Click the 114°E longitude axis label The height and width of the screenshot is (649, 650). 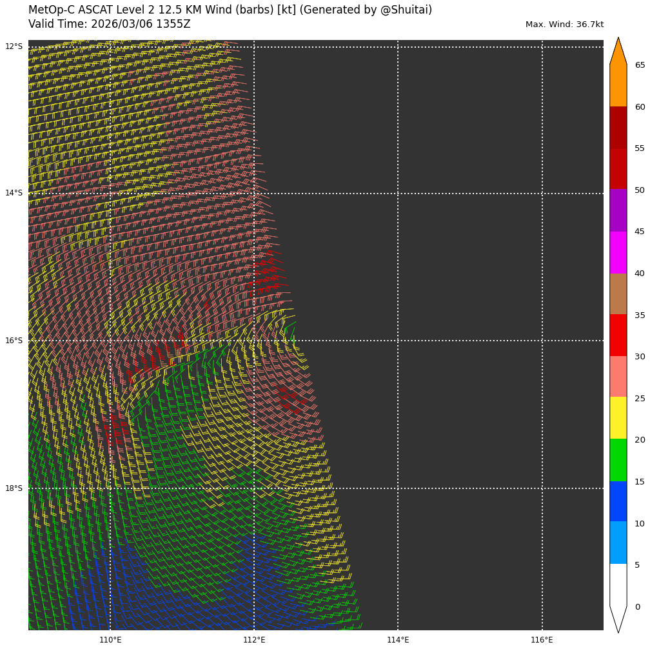[x=398, y=640]
